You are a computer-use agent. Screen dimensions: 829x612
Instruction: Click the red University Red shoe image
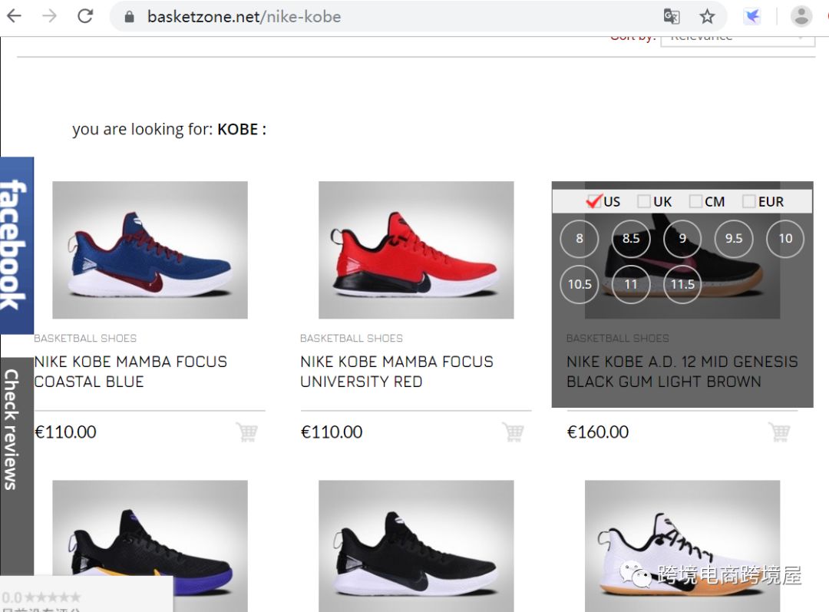[416, 250]
